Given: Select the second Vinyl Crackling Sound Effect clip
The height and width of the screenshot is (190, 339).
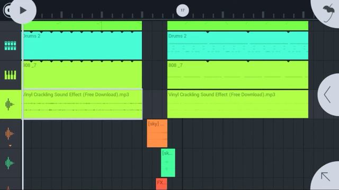Looking at the screenshot, I should point(238,104).
